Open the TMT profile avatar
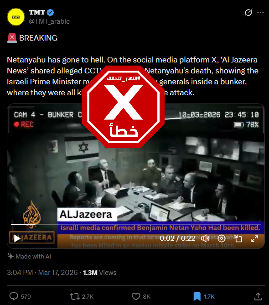The width and height of the screenshot is (269, 305). coord(16,17)
